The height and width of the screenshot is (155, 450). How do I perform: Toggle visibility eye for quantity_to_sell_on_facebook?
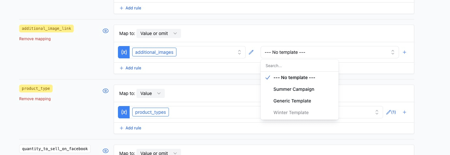[106, 151]
